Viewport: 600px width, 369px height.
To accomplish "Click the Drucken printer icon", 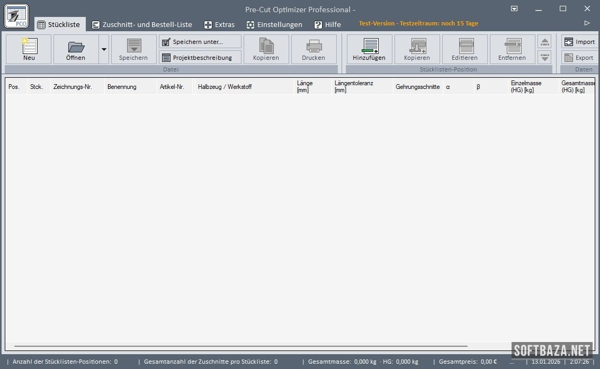I will point(314,47).
